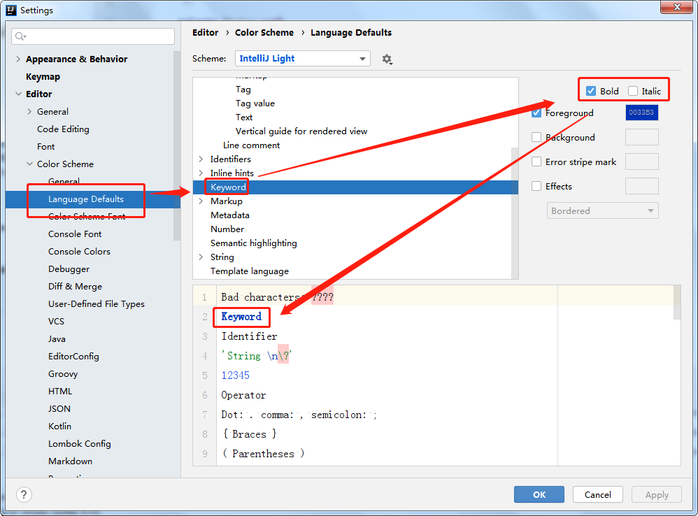Select Semantic highlighting attribute
Screen dimensions: 698x516
pos(254,243)
